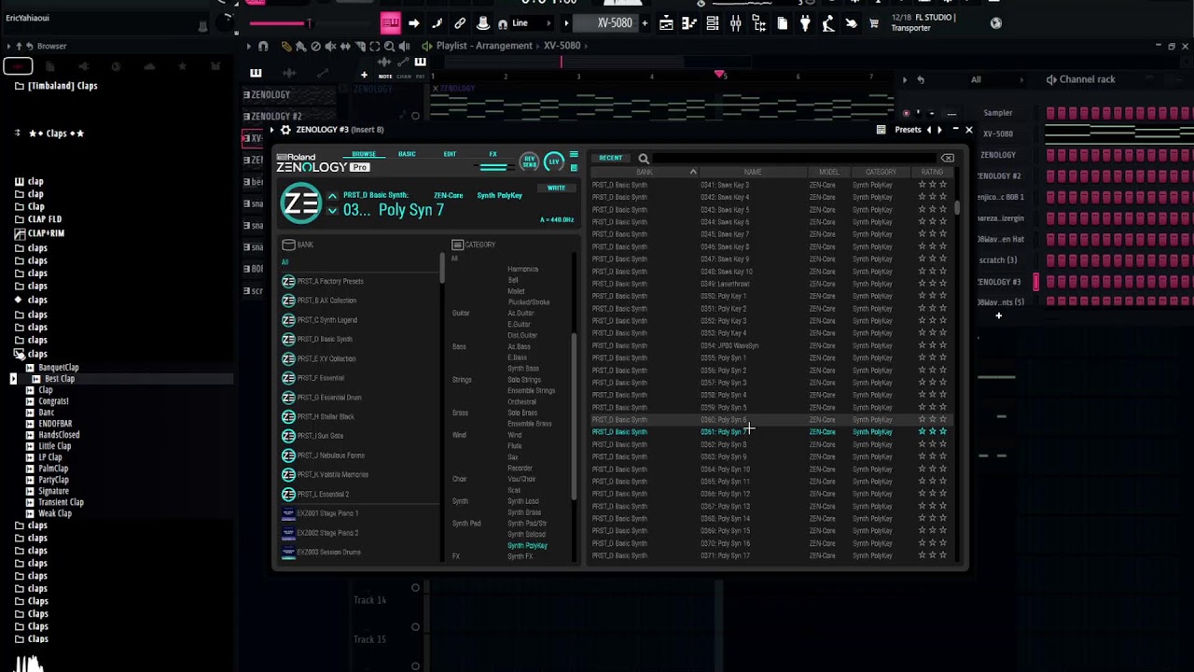Choose Synth Lead category

[x=523, y=501]
